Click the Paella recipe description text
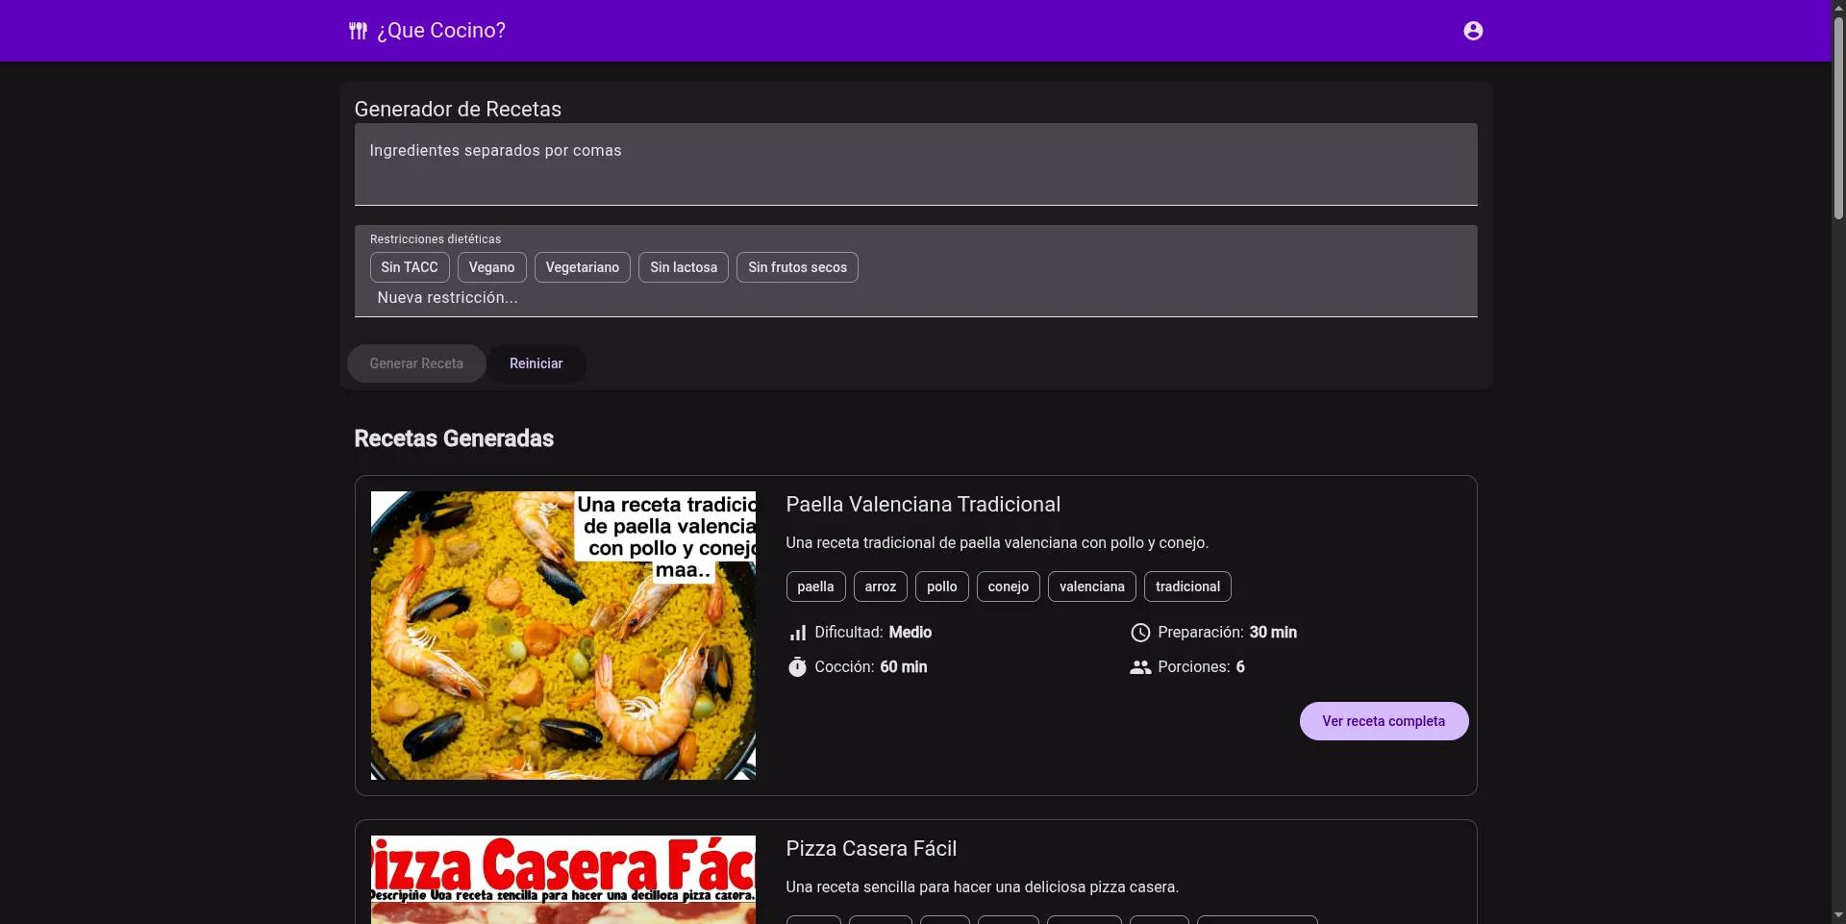 pos(997,543)
